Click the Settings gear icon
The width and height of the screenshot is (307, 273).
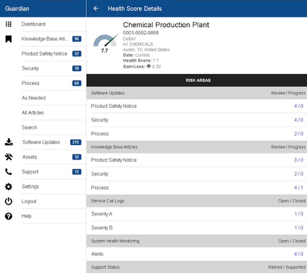coord(8,186)
